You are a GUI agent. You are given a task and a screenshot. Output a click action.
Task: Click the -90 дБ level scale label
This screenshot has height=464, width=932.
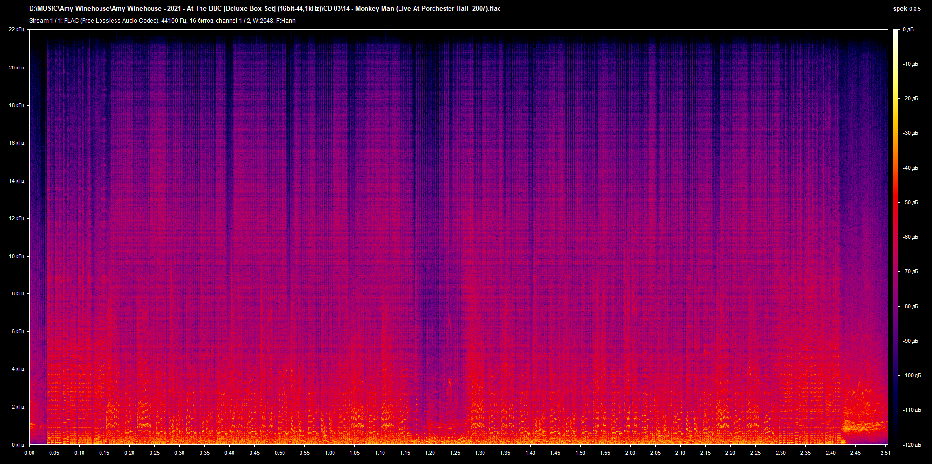click(910, 341)
